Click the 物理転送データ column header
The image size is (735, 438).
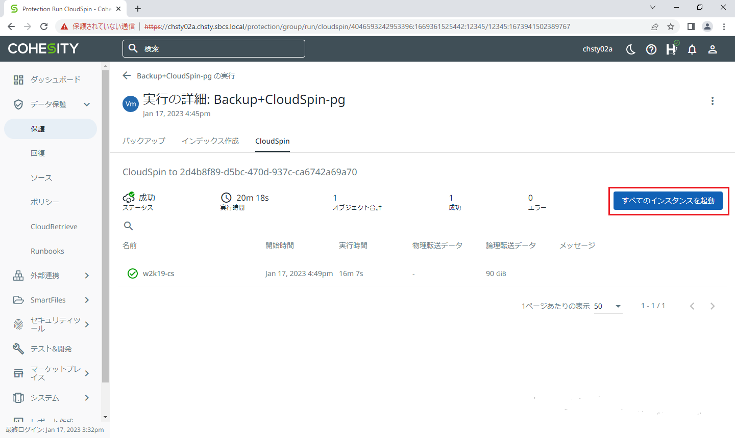(437, 245)
